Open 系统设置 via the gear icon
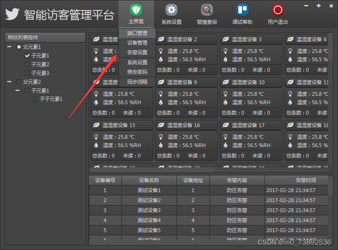Image resolution: width=338 pixels, height=250 pixels. point(172,9)
